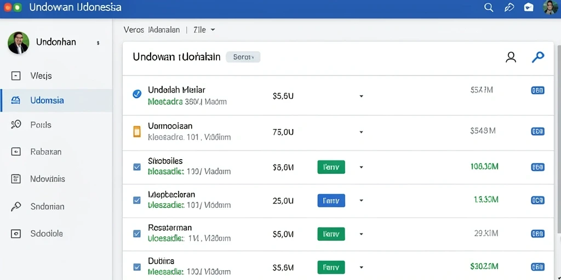561x280 pixels.
Task: Toggle the checkbox for the Sirobeiles row
Action: [x=136, y=167]
